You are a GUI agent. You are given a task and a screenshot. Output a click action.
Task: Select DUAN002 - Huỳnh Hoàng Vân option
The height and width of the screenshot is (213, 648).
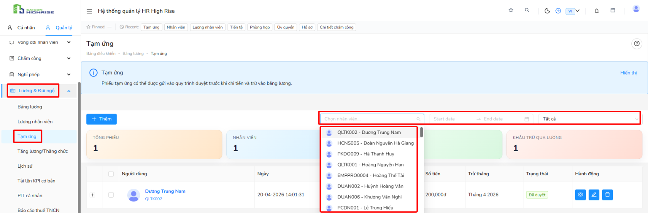[x=370, y=186]
